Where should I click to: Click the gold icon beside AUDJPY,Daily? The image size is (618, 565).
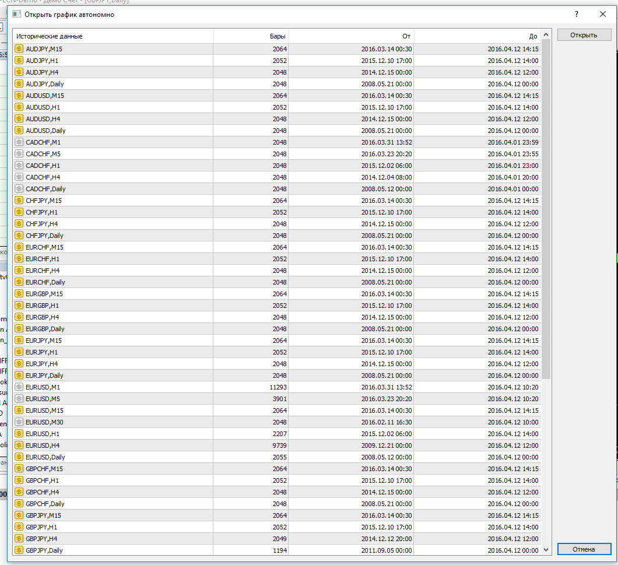(19, 84)
